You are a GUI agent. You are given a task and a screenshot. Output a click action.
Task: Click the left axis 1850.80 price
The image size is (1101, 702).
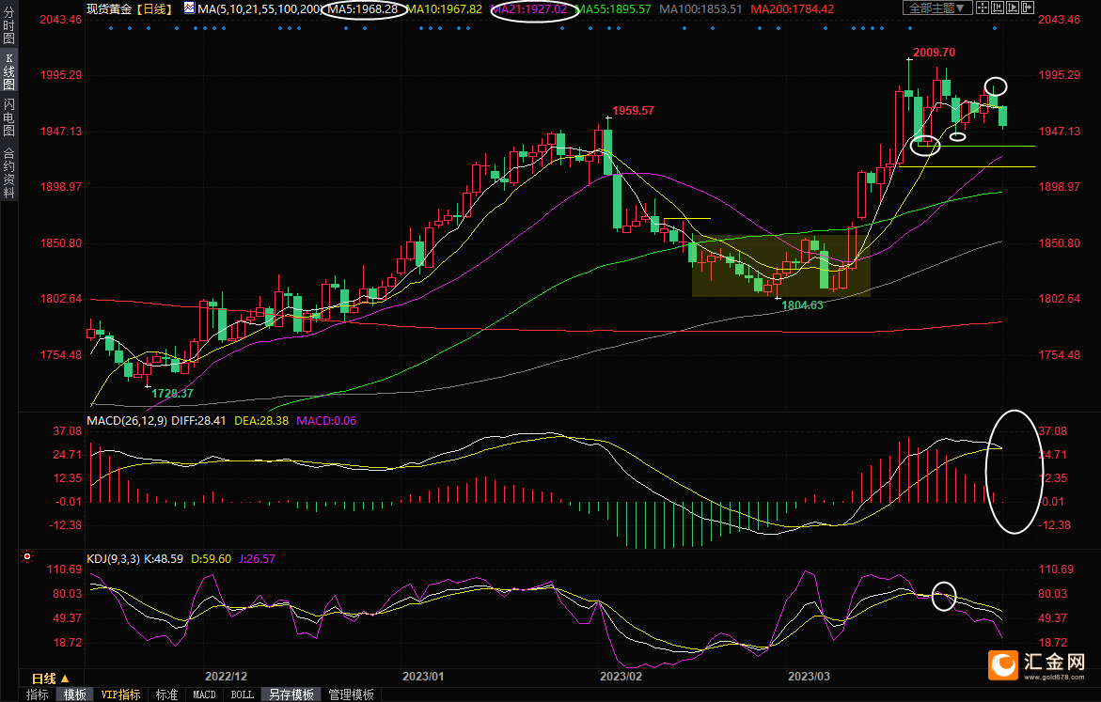(x=61, y=243)
